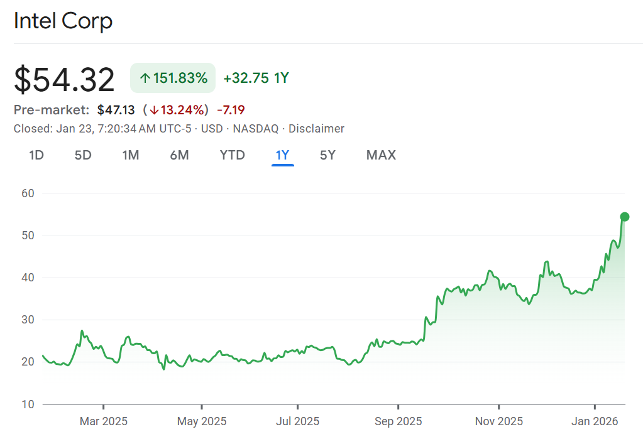Click the green endpoint dot on chart
The height and width of the screenshot is (439, 643).
point(624,217)
